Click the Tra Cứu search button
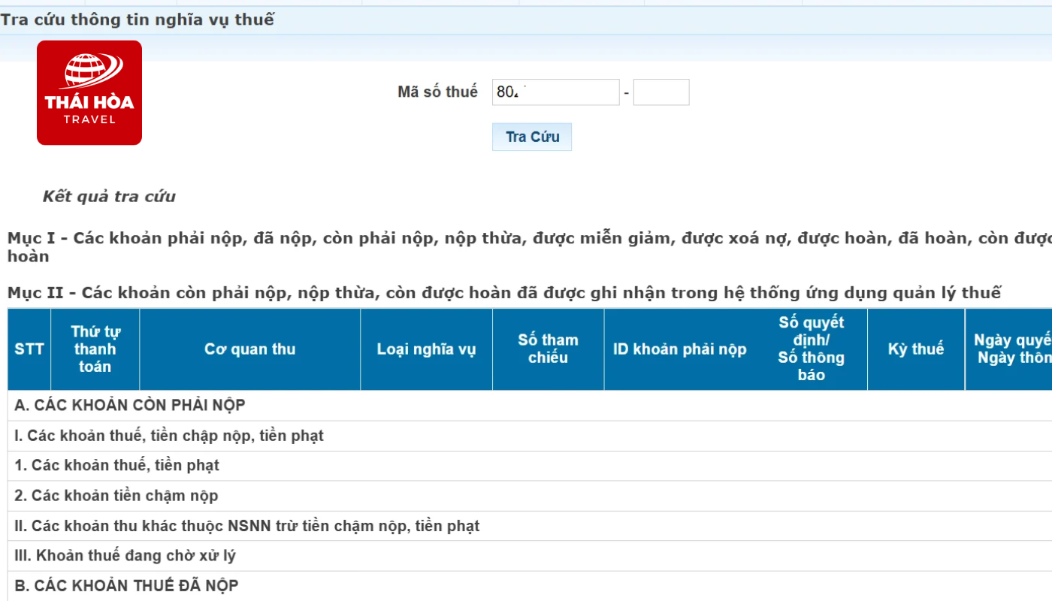This screenshot has height=601, width=1052. (x=532, y=137)
